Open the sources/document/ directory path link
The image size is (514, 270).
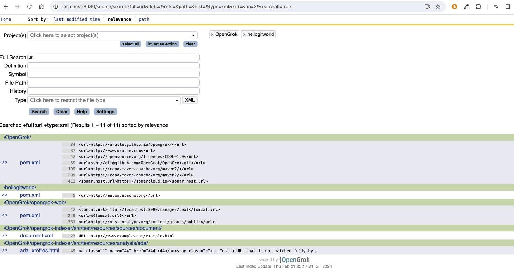point(83,228)
